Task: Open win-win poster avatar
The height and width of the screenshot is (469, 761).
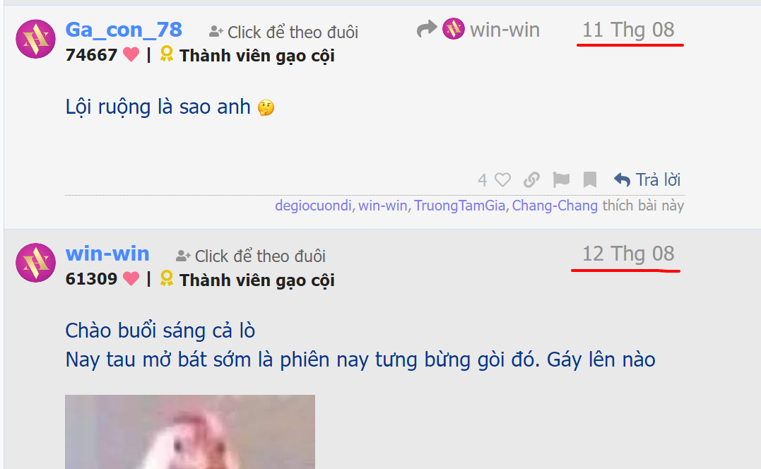Action: pos(35,262)
